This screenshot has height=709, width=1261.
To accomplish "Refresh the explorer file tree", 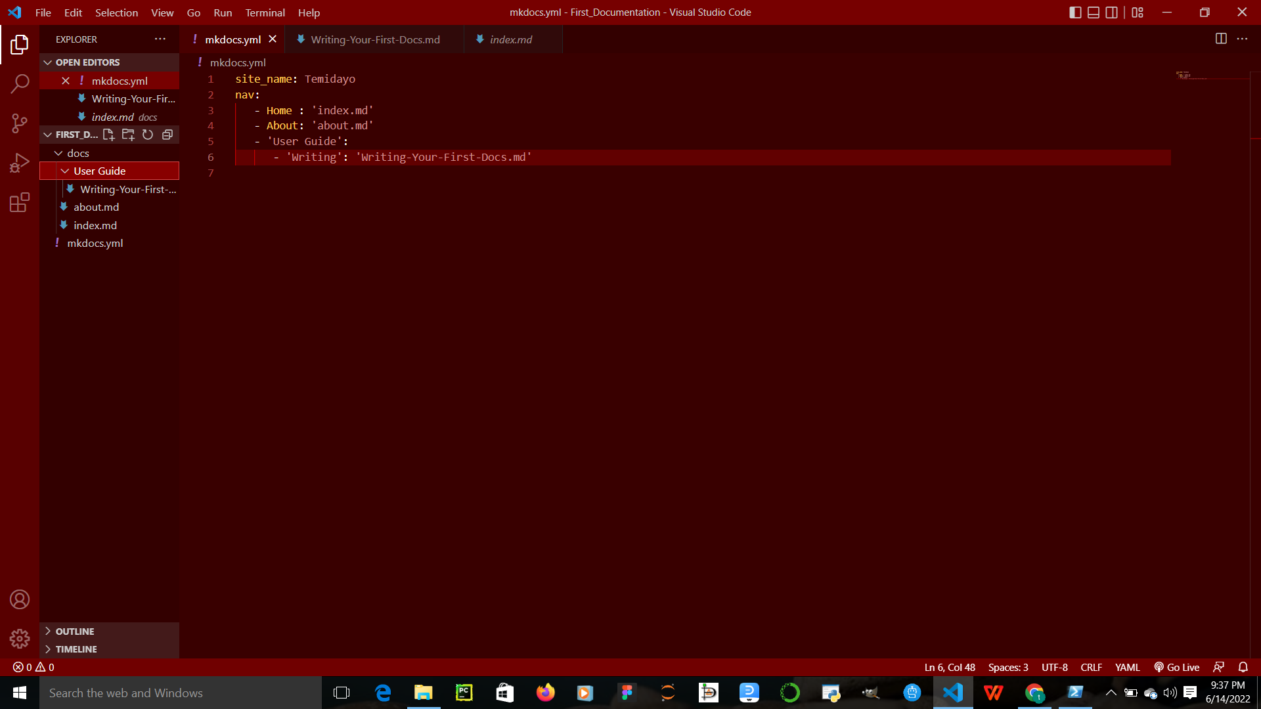I will pyautogui.click(x=147, y=135).
